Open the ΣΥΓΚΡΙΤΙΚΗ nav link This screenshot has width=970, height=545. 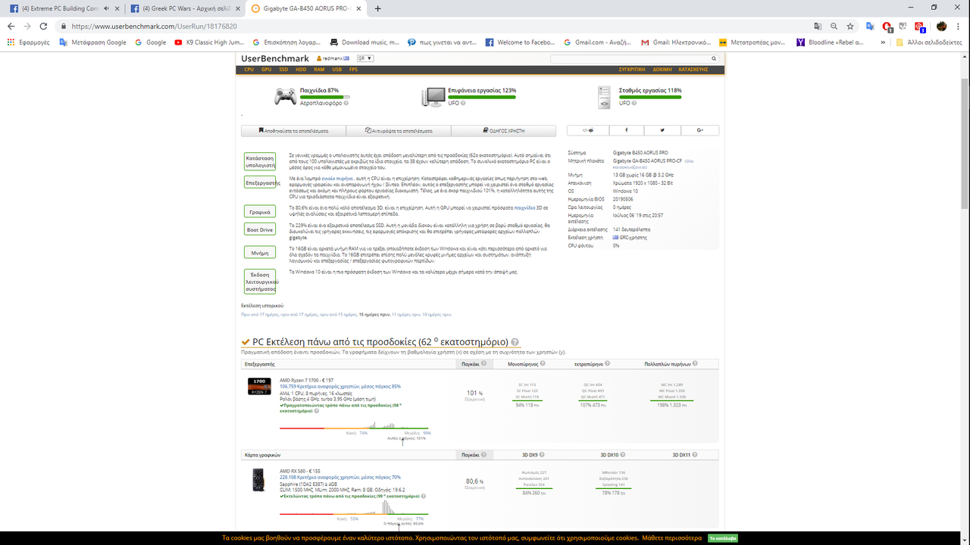(x=631, y=70)
